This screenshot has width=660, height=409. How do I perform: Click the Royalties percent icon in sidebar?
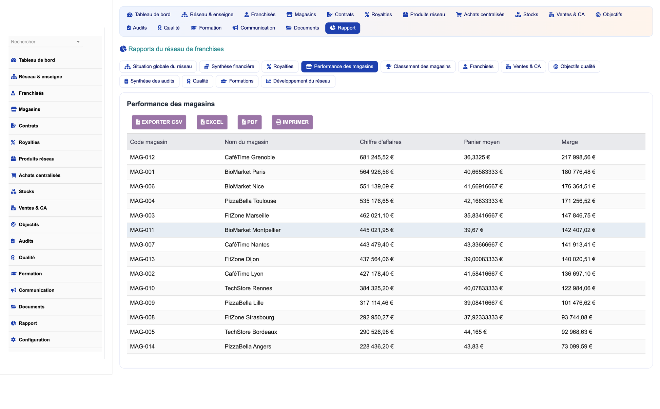coord(13,142)
